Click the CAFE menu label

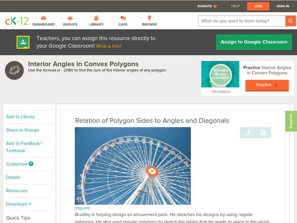(x=123, y=25)
